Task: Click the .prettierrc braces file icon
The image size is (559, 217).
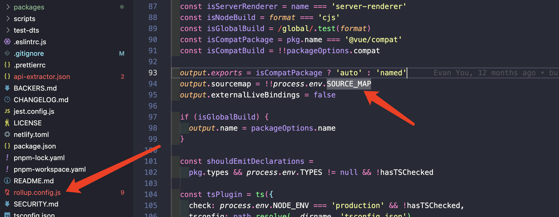Action: pos(7,65)
